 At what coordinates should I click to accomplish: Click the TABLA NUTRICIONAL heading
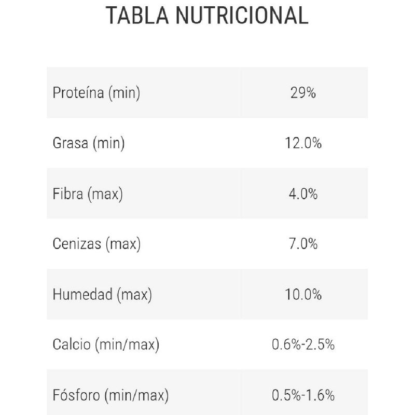pyautogui.click(x=207, y=16)
